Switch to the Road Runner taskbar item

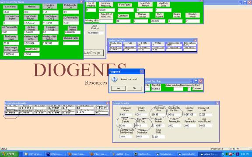point(77,154)
